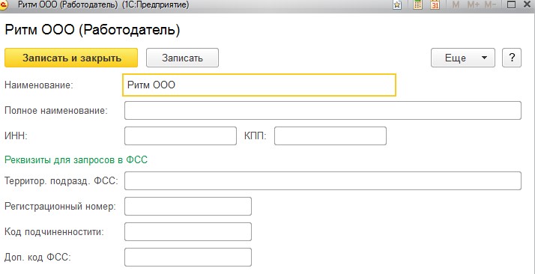The height and width of the screenshot is (274, 535).
Task: Click the Регистрационный номер field
Action: 188,206
